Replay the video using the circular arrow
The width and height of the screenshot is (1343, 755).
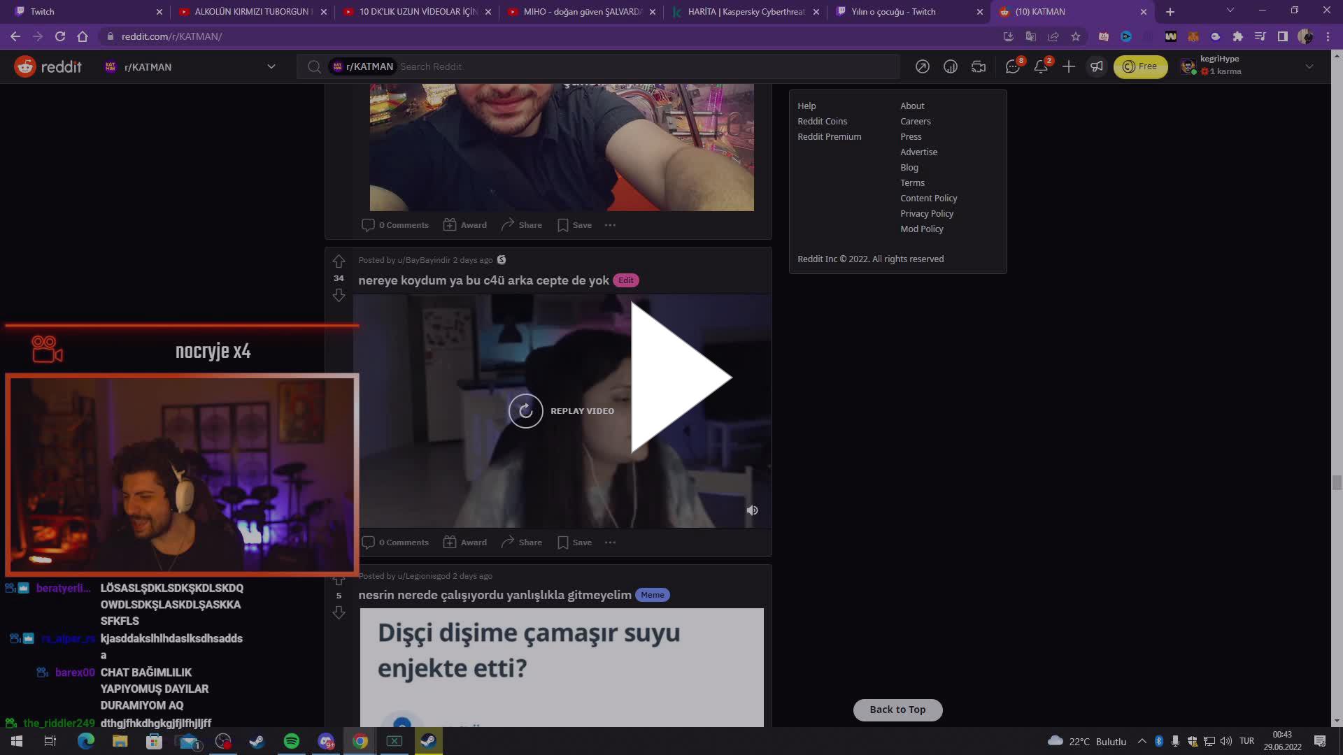[x=525, y=411]
